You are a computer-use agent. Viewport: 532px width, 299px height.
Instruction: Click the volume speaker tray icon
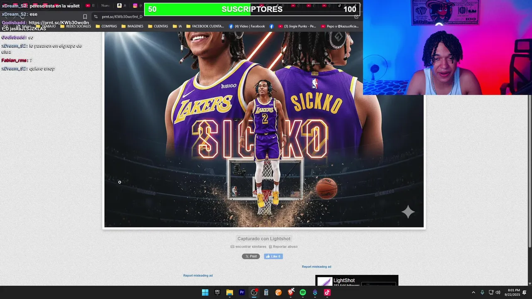(x=498, y=292)
